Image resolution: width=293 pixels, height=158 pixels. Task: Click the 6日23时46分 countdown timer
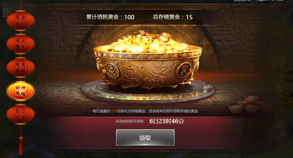click(167, 121)
